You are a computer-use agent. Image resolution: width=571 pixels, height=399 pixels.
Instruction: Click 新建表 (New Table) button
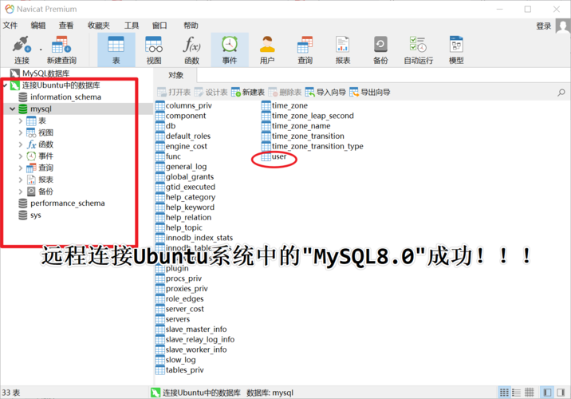coord(248,93)
